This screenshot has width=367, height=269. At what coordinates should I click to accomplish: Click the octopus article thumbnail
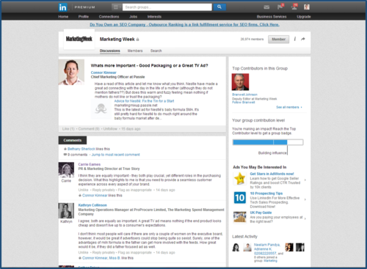(101, 108)
